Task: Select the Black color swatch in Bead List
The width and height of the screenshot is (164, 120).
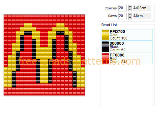Action: [x=105, y=47]
